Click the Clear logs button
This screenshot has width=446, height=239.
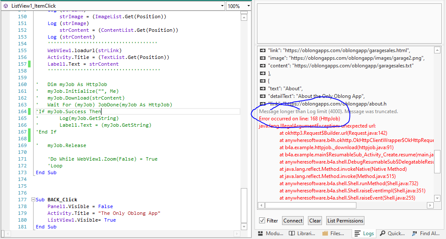point(315,220)
